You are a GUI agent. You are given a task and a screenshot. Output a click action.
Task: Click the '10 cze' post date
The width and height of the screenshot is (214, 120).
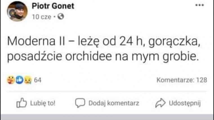[x=41, y=17]
